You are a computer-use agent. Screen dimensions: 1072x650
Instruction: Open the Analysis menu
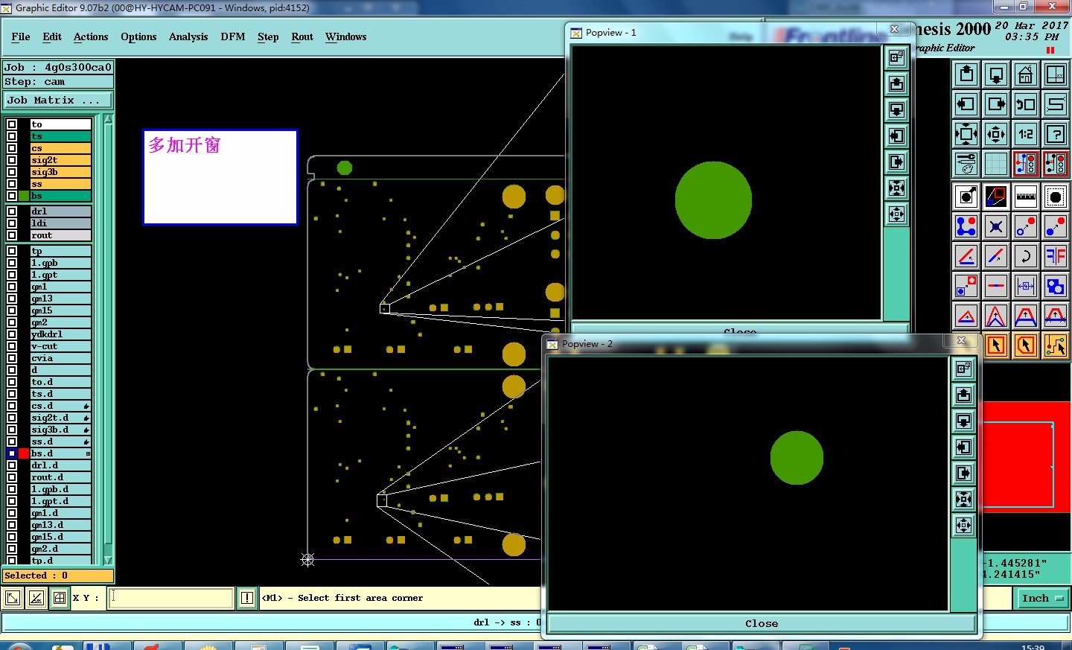(188, 36)
